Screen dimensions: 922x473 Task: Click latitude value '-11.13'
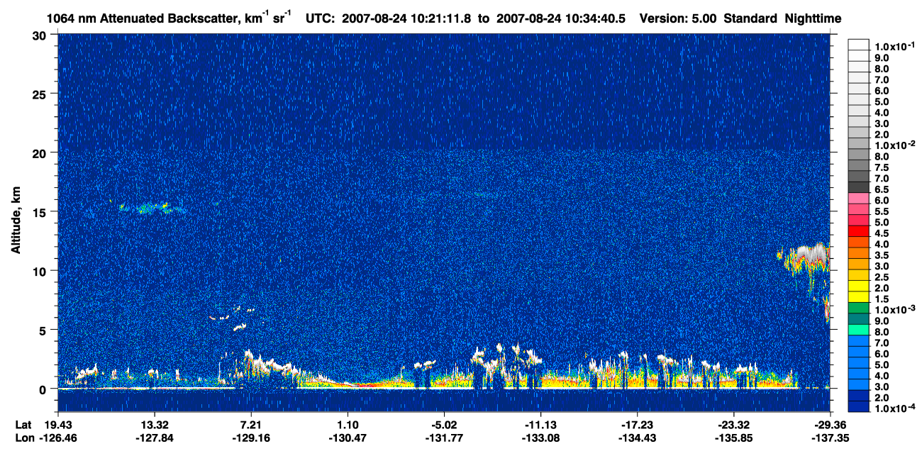point(540,424)
